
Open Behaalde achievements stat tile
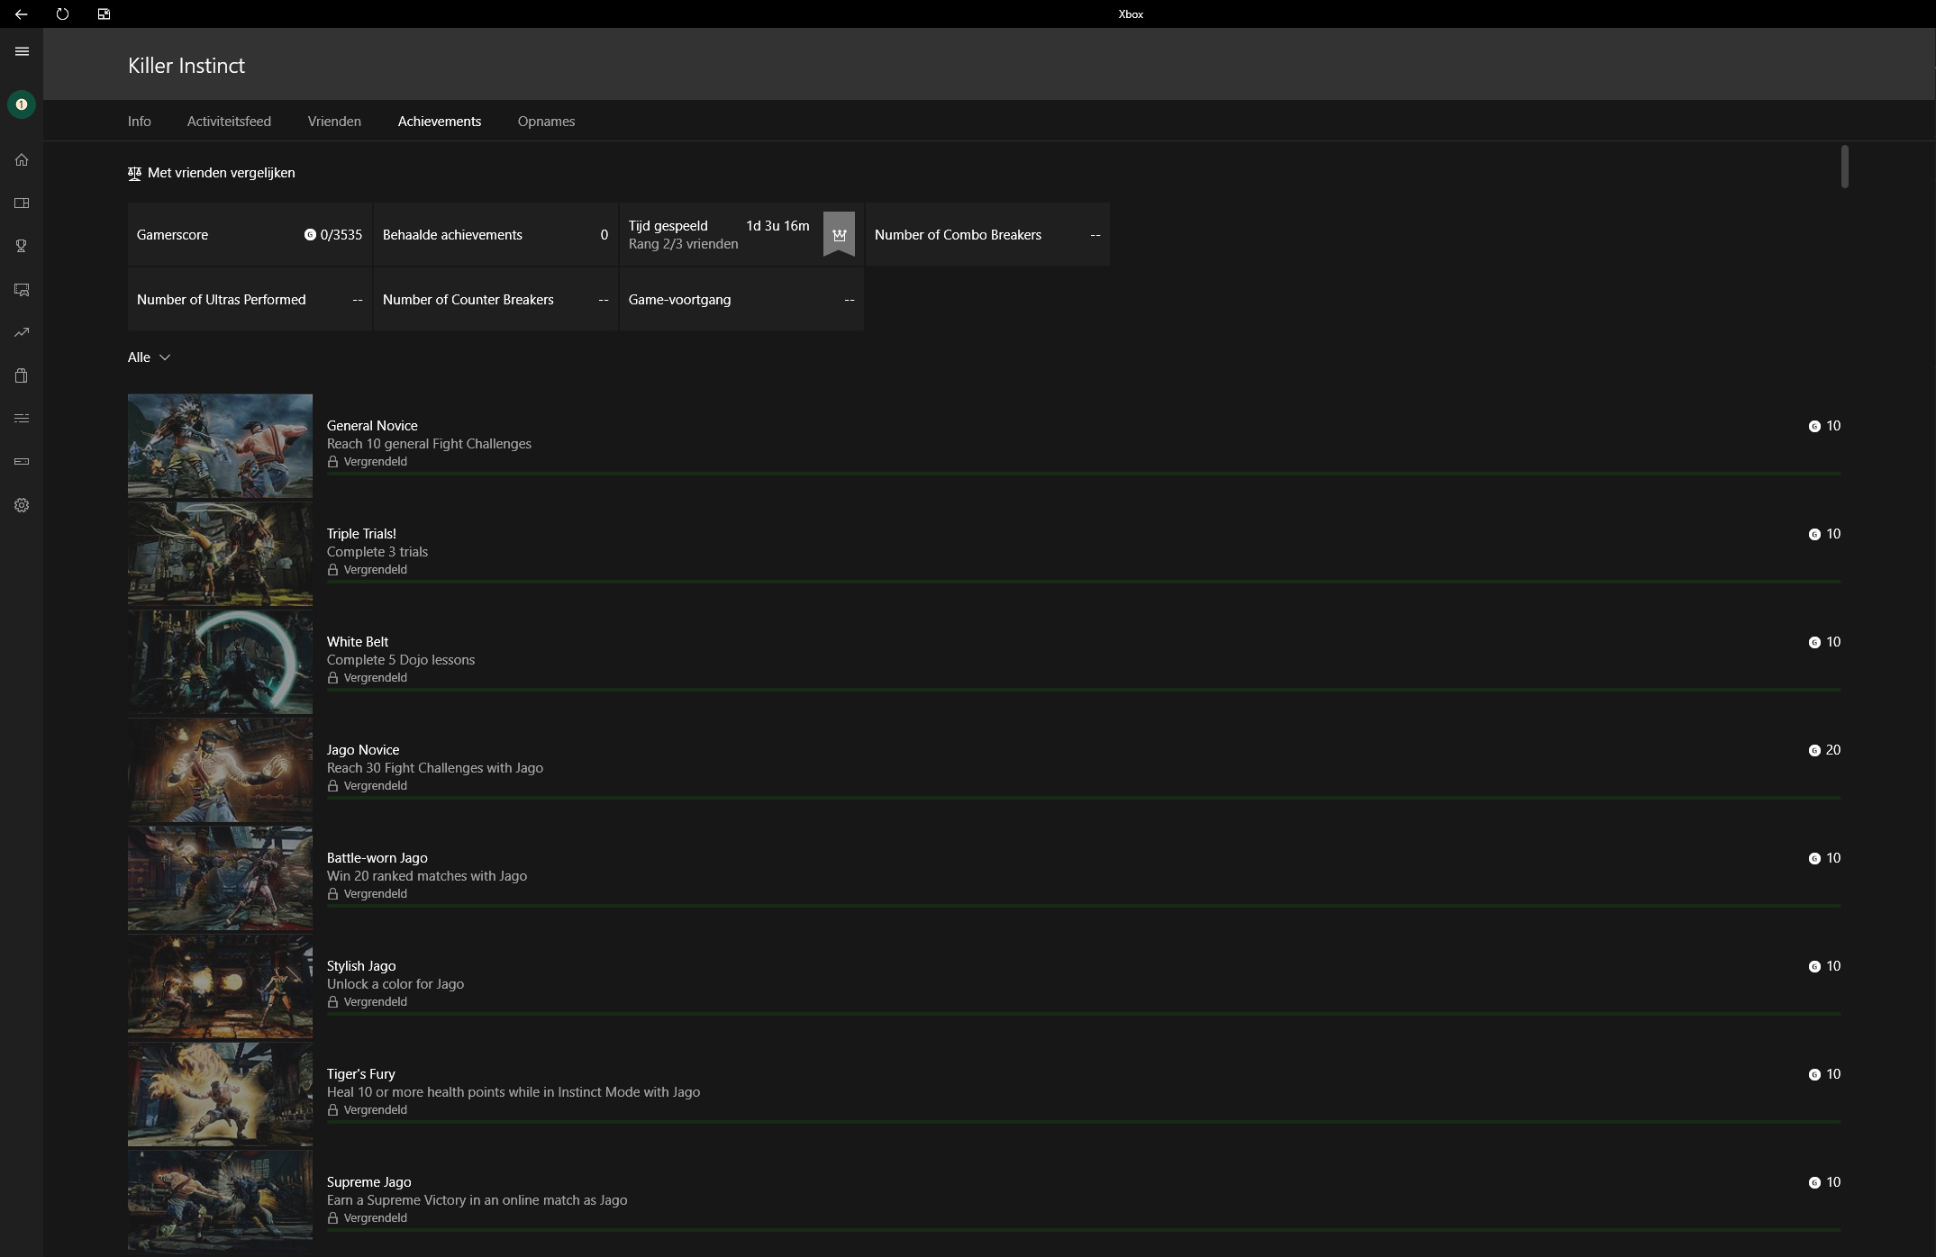pyautogui.click(x=495, y=235)
